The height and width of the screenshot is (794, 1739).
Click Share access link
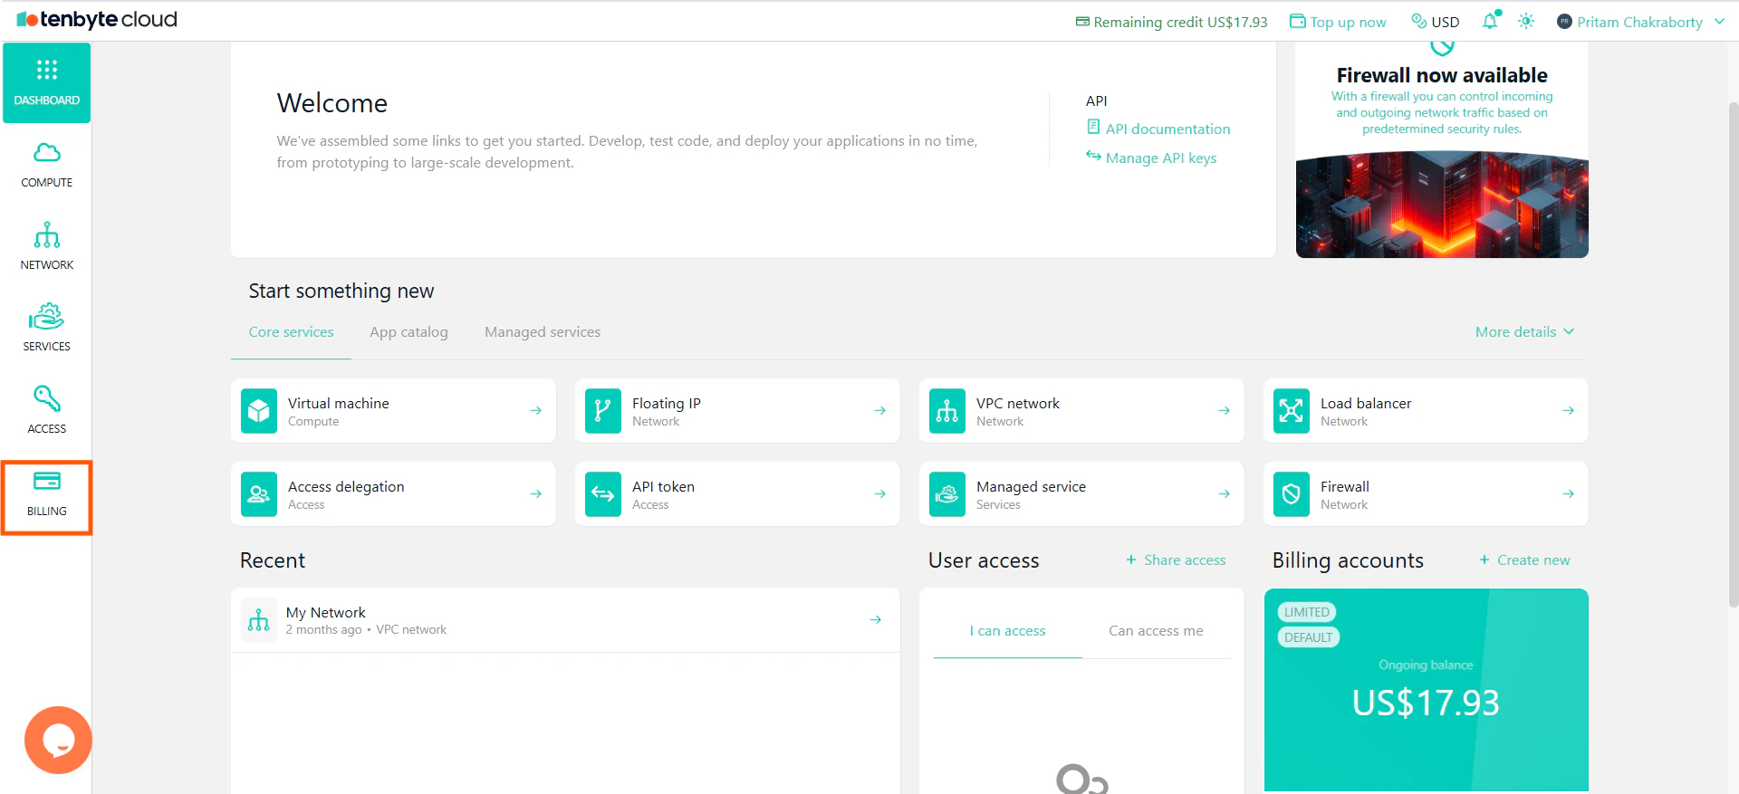[x=1176, y=560]
